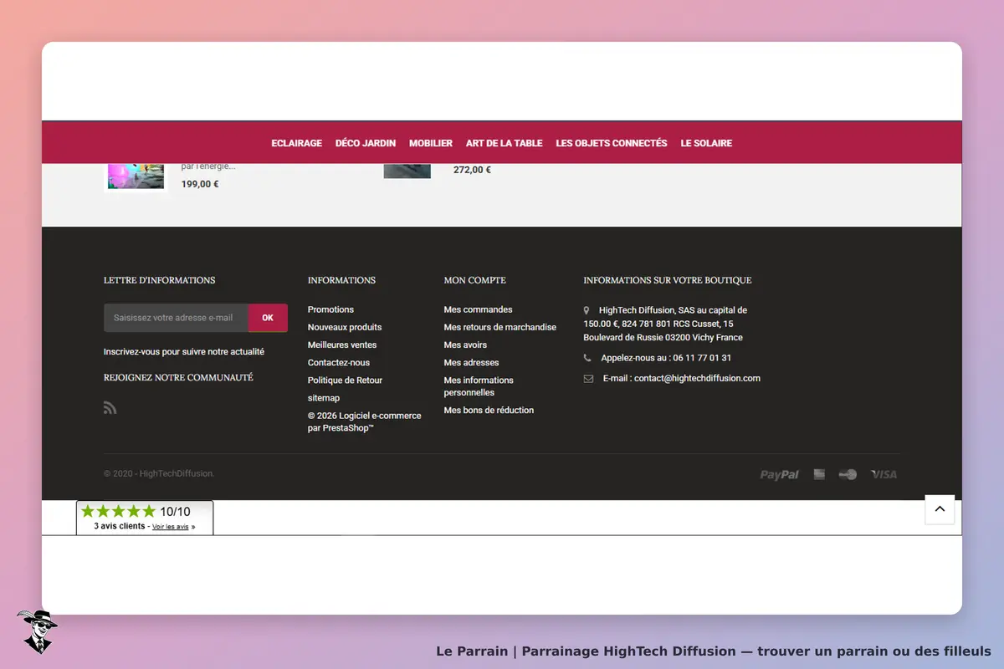This screenshot has width=1004, height=669.
Task: Open the product thumbnail priced 199,00 €
Action: 136,176
